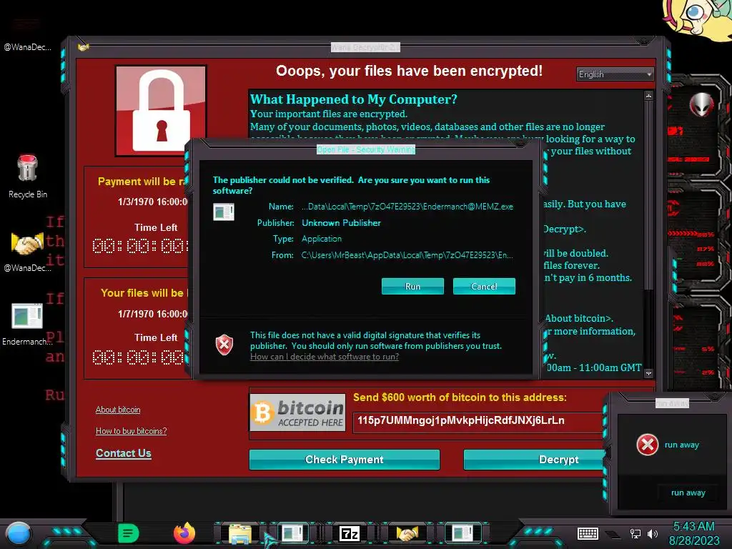Click the Alienware head gadget icon

click(701, 104)
